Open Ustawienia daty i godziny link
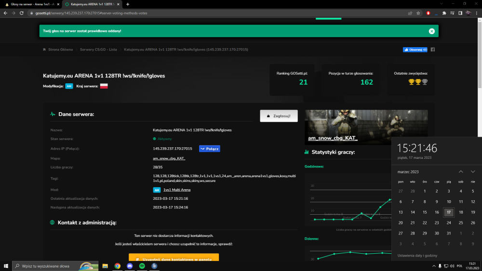The height and width of the screenshot is (271, 482). tap(417, 255)
